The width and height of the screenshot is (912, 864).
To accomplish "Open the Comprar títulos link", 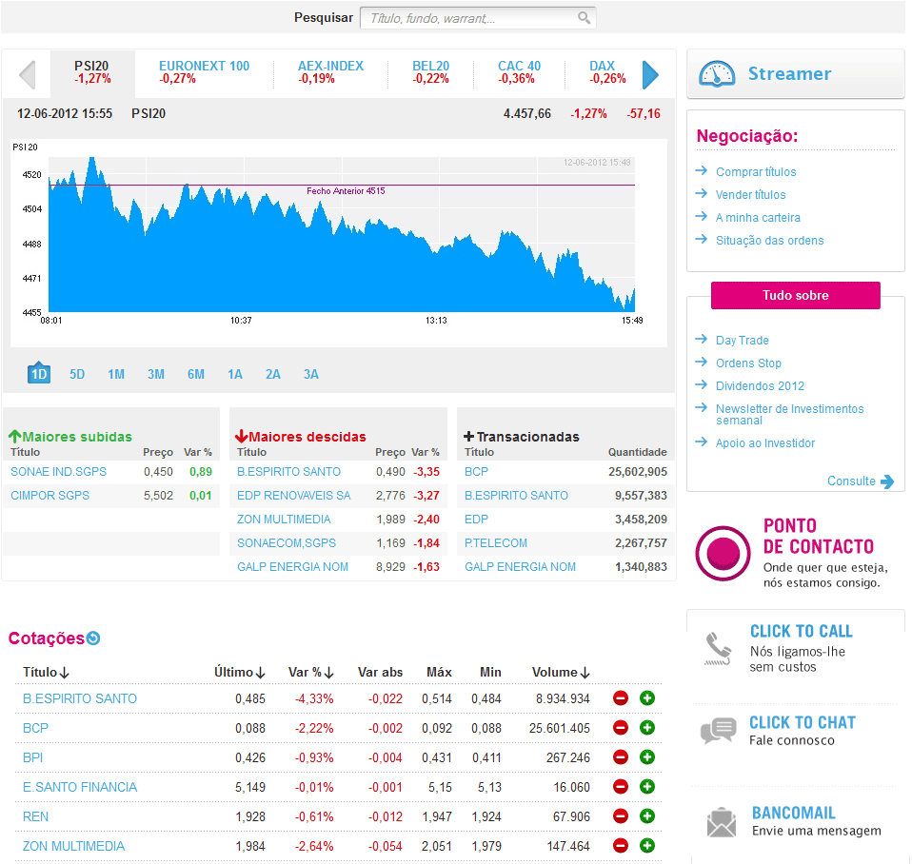I will point(756,171).
